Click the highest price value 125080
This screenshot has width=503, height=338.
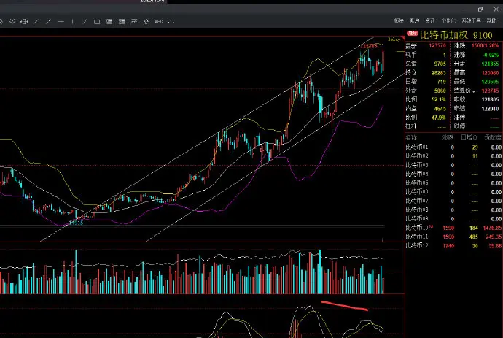coord(490,72)
